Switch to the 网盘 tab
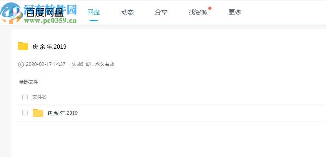The height and width of the screenshot is (157, 326). coord(93,12)
